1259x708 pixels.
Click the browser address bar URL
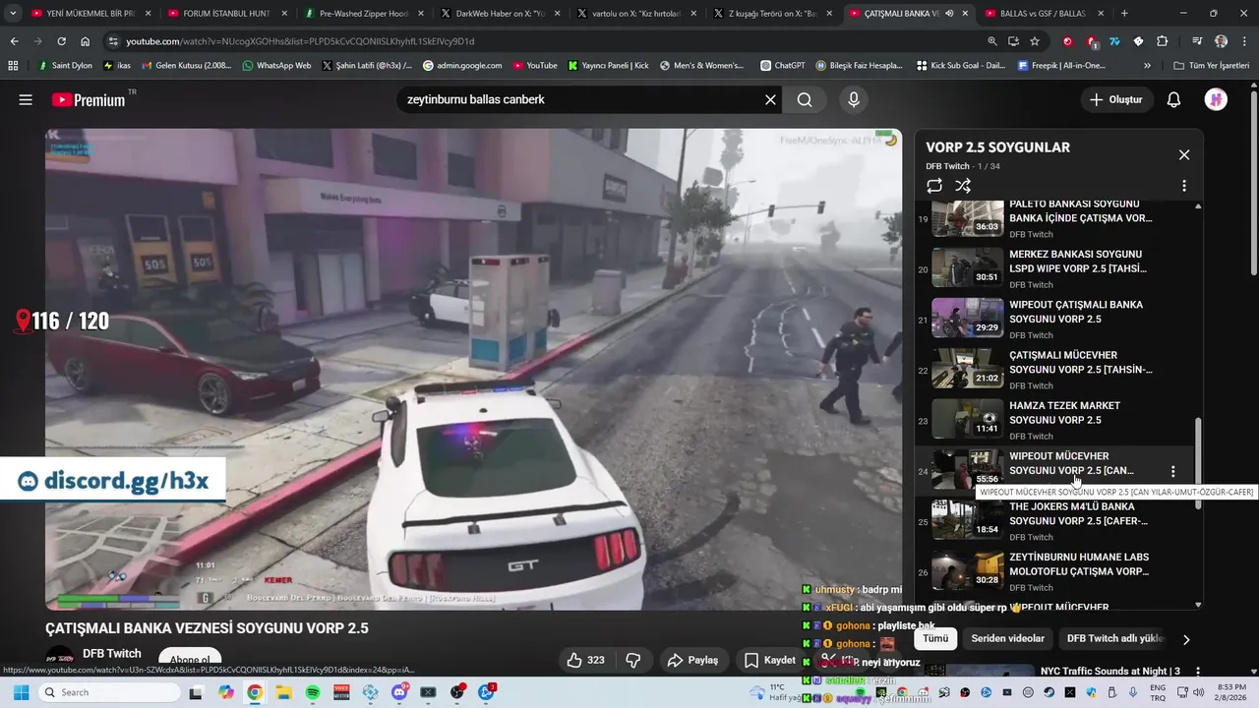(299, 41)
